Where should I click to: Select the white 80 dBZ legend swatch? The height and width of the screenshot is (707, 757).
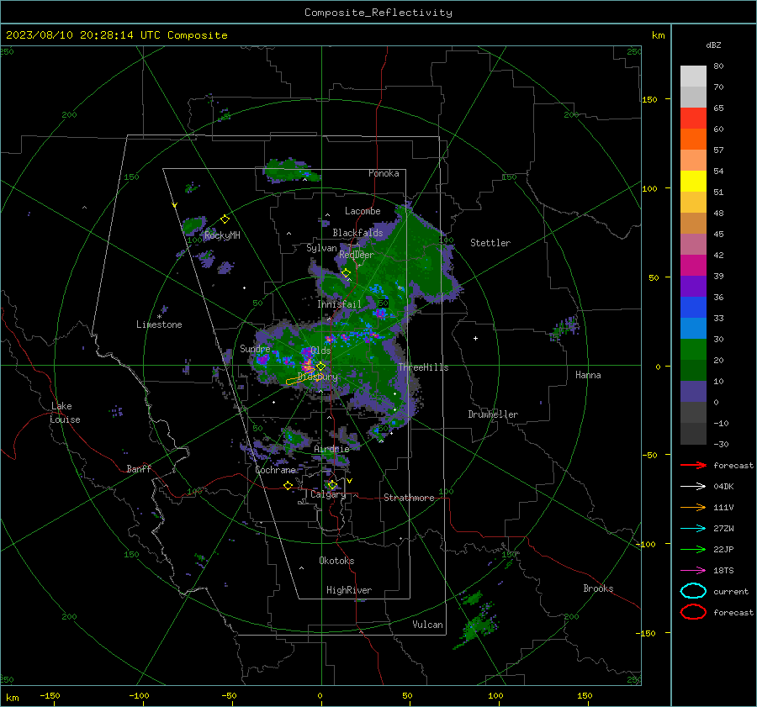pyautogui.click(x=693, y=76)
